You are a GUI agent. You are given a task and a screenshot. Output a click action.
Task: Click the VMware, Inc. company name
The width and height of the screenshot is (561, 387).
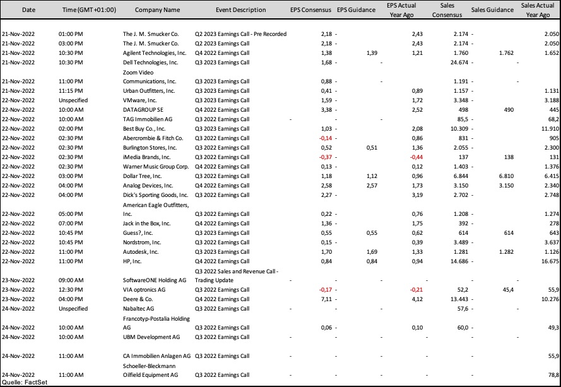pyautogui.click(x=140, y=100)
